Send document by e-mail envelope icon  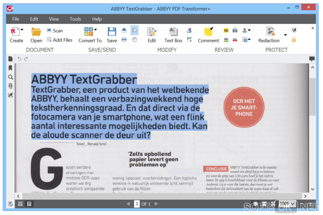(124, 30)
